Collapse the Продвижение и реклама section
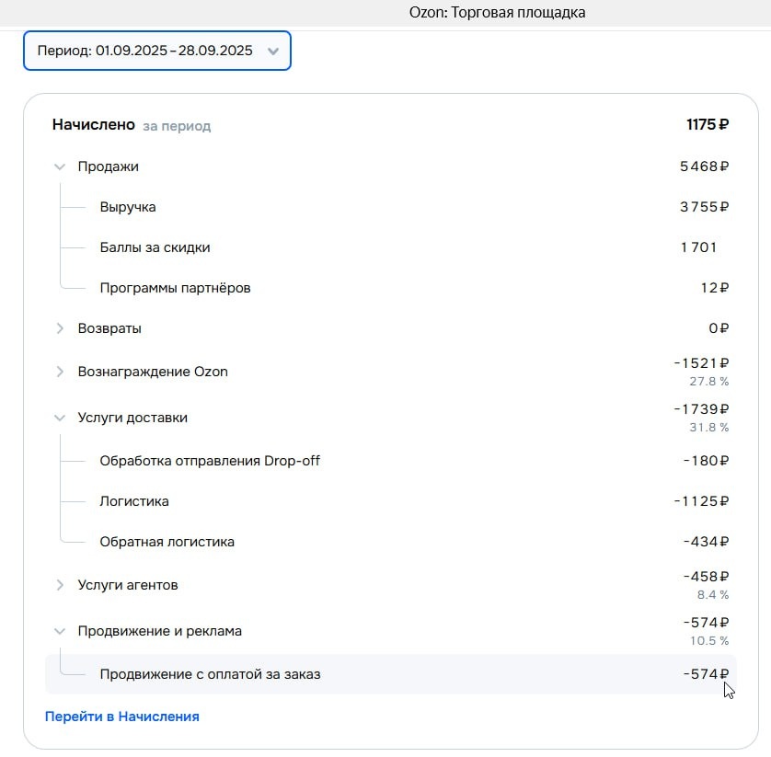The height and width of the screenshot is (757, 771). pyautogui.click(x=60, y=631)
